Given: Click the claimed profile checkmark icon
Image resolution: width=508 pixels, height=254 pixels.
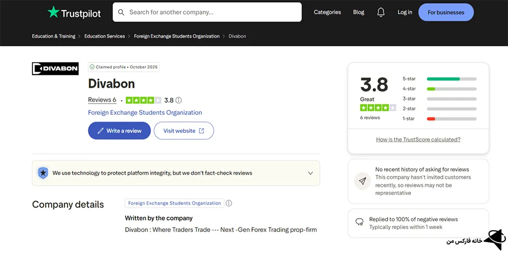Looking at the screenshot, I should click(92, 67).
